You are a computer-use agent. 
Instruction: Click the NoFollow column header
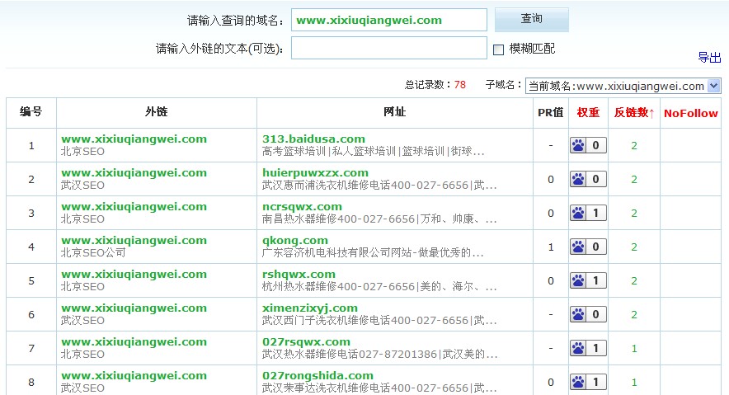click(690, 113)
